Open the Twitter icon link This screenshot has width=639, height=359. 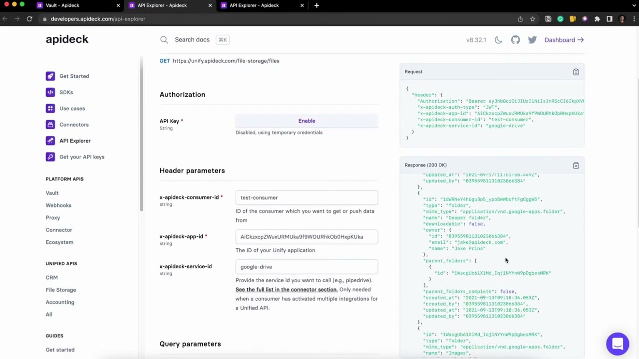(532, 40)
